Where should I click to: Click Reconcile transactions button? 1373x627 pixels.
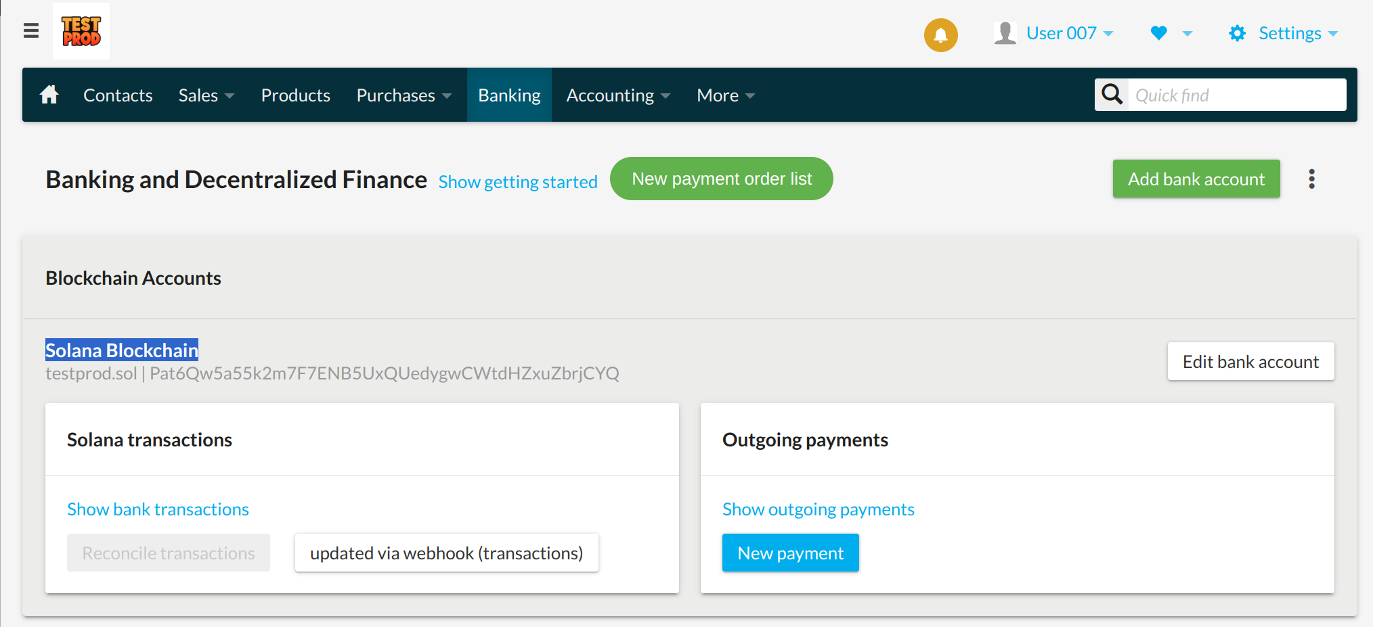[x=169, y=553]
